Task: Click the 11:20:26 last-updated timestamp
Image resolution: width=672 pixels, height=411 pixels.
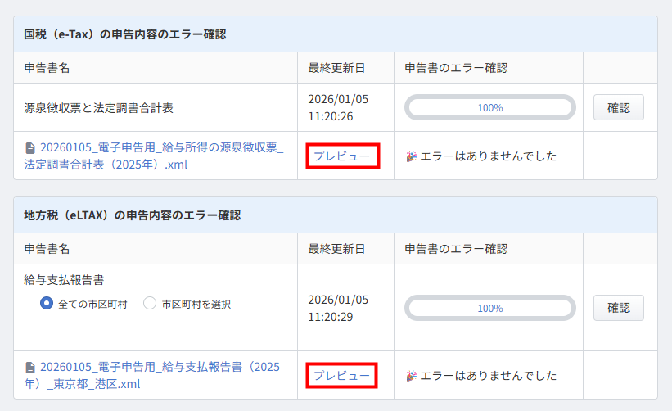Action: [331, 116]
